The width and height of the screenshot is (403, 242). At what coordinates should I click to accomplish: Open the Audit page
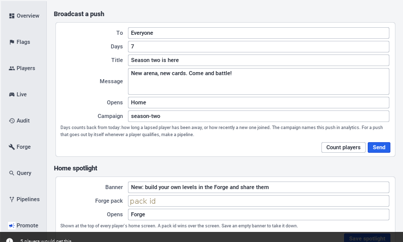(x=23, y=121)
